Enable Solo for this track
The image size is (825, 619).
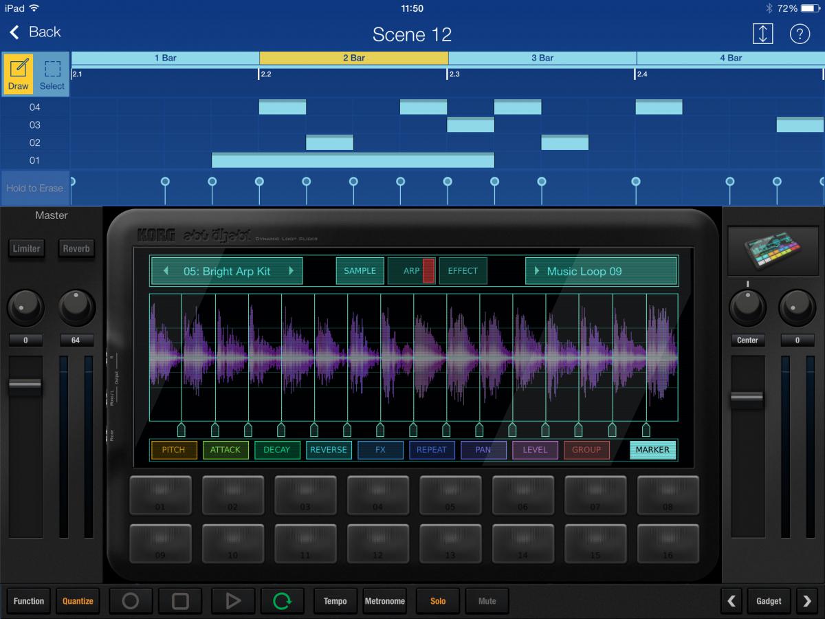click(438, 601)
